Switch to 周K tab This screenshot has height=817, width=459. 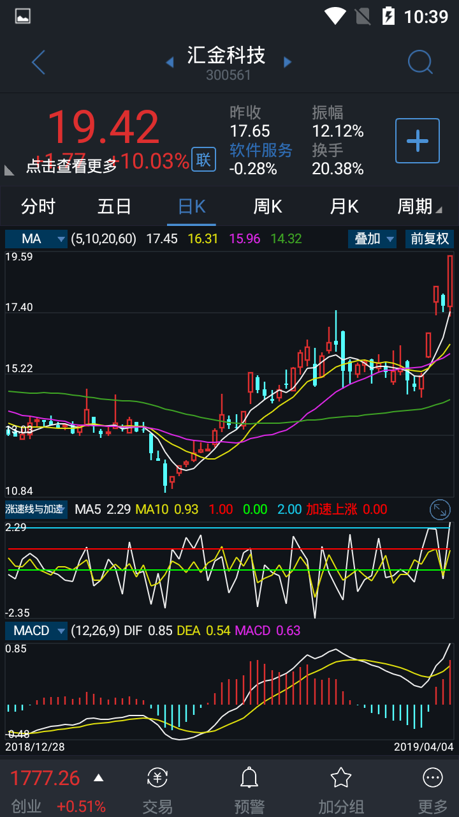268,206
